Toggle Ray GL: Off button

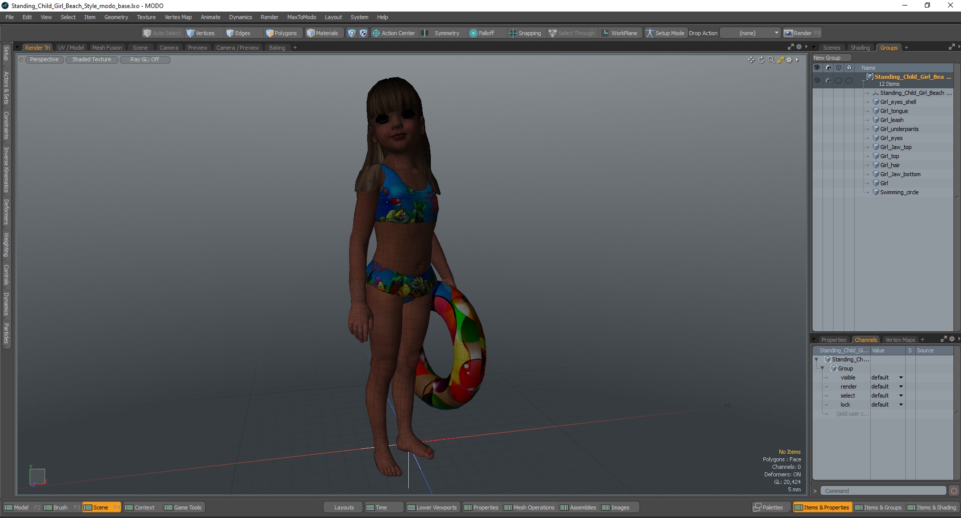coord(145,59)
